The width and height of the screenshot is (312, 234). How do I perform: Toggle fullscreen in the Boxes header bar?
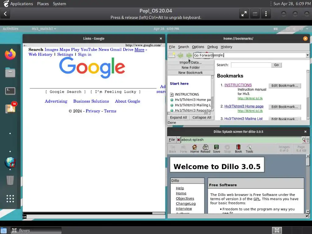244,14
